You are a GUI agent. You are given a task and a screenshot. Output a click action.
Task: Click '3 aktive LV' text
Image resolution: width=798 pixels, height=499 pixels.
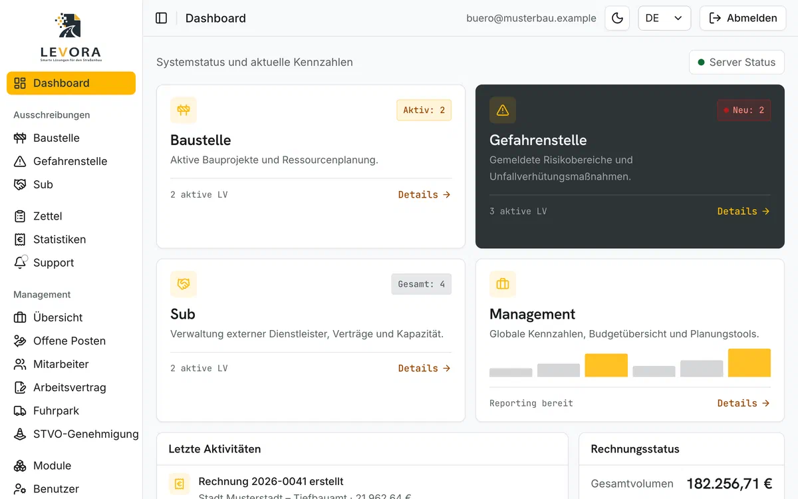(518, 212)
